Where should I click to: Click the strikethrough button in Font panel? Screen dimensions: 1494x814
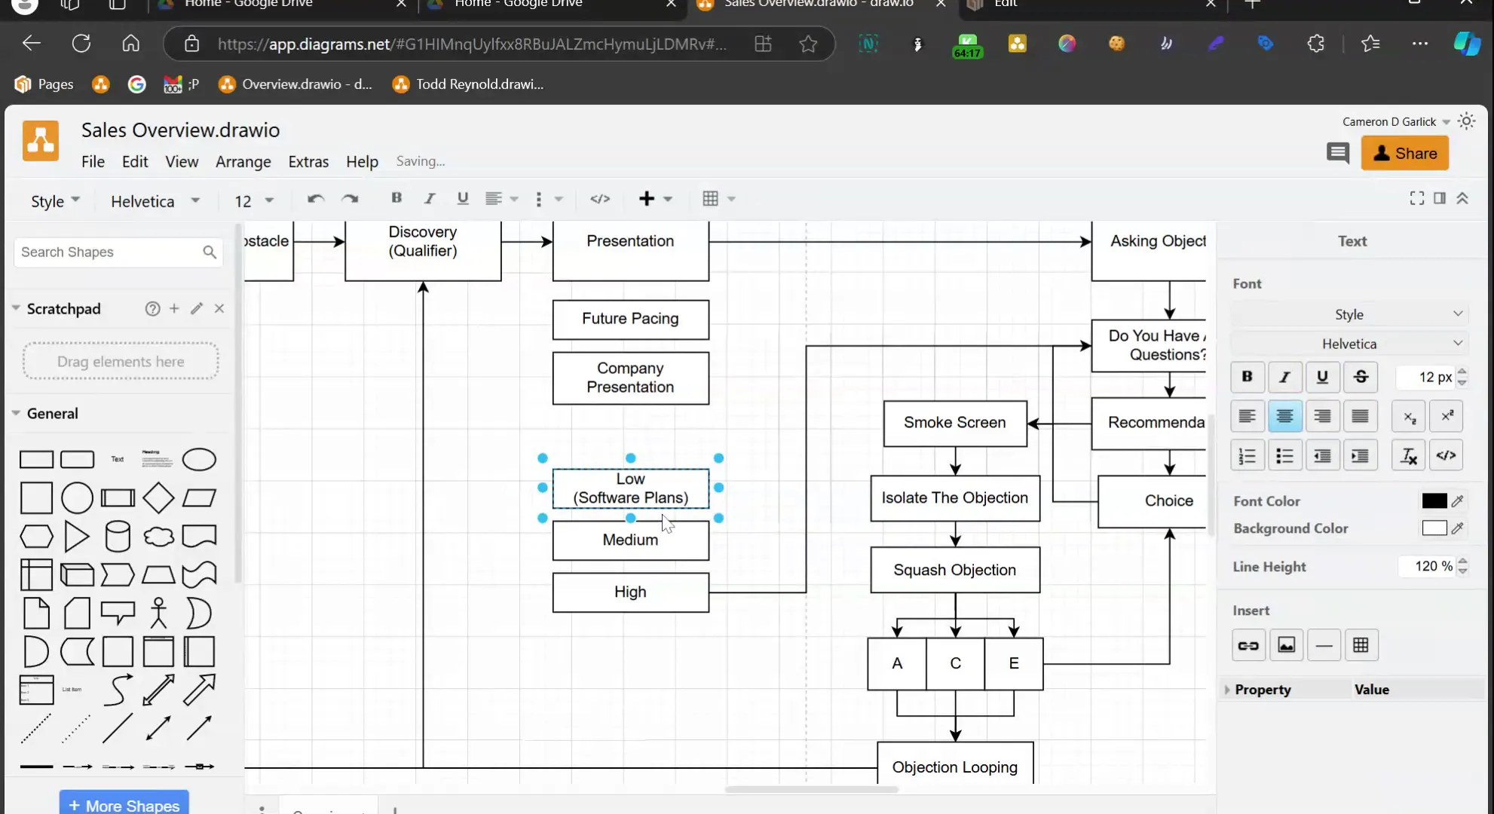(1361, 377)
